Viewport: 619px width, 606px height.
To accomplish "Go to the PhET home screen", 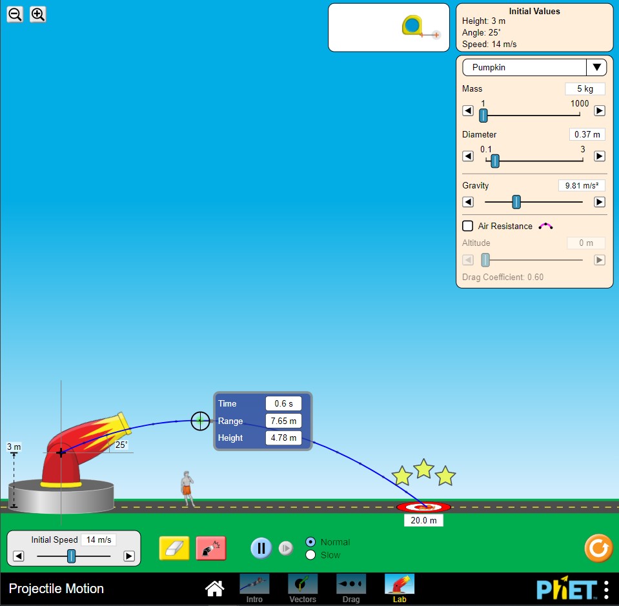I will 214,588.
